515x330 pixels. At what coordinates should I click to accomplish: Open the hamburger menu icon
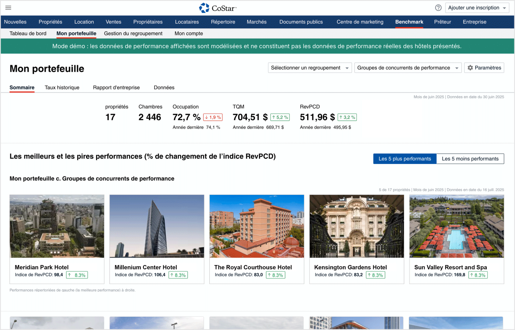[x=8, y=8]
